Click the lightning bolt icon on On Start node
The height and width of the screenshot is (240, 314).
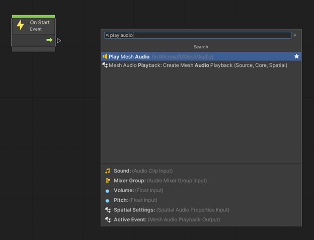[x=21, y=25]
